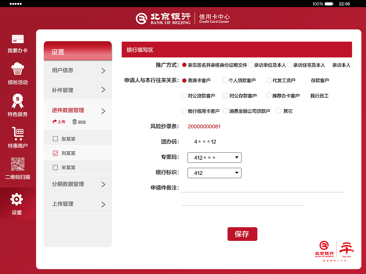Select the 我要办卡 card icon in sidebar
Viewport: 366px width, 274px height.
[17, 39]
